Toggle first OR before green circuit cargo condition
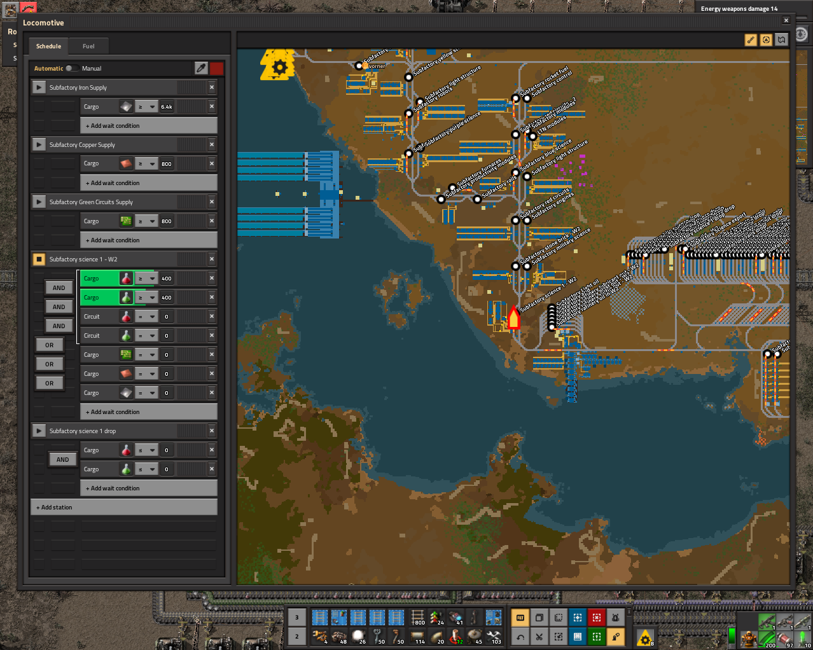The image size is (813, 650). (x=50, y=345)
